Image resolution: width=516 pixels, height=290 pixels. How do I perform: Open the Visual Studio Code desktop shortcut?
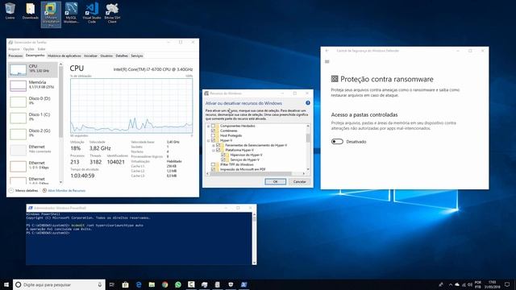coord(92,13)
